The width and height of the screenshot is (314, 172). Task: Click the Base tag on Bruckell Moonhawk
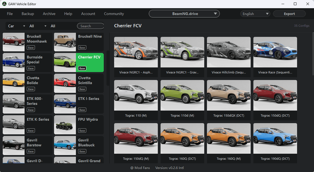[x=31, y=48]
